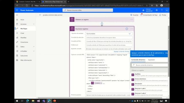Go back using the flow back arrow

coord(40,15)
